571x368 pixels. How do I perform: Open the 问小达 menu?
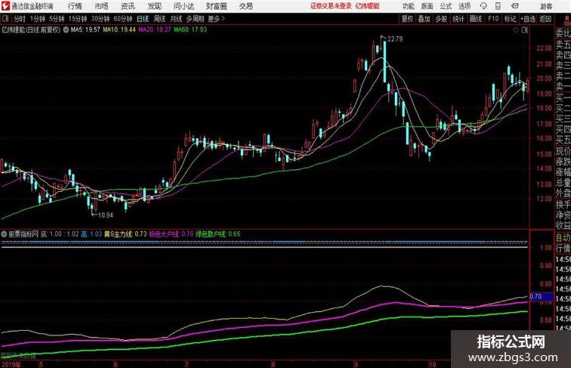pyautogui.click(x=184, y=6)
